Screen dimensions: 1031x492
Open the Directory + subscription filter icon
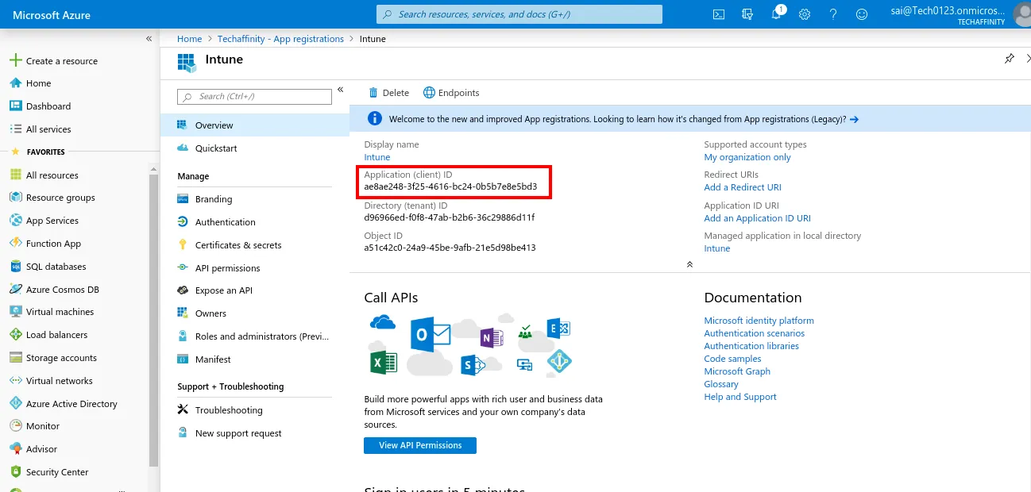(747, 14)
